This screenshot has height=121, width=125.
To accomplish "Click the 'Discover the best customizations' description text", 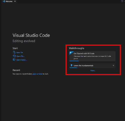I will [x=92, y=57].
